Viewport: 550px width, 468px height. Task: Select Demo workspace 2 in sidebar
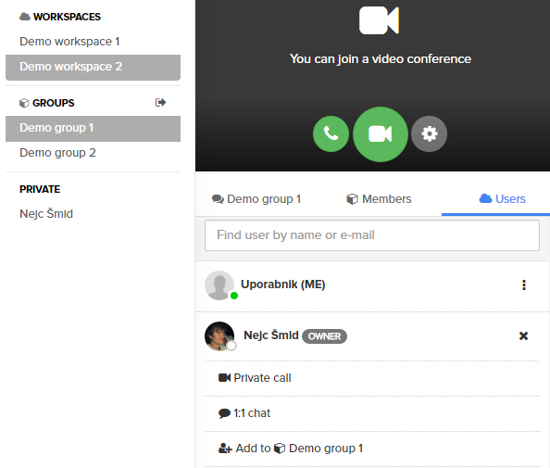(x=93, y=67)
